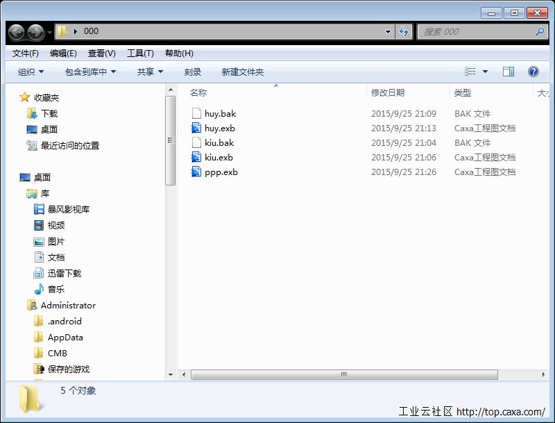Open the 文件(F) menu
Screen dimensions: 555x423
[x=26, y=53]
